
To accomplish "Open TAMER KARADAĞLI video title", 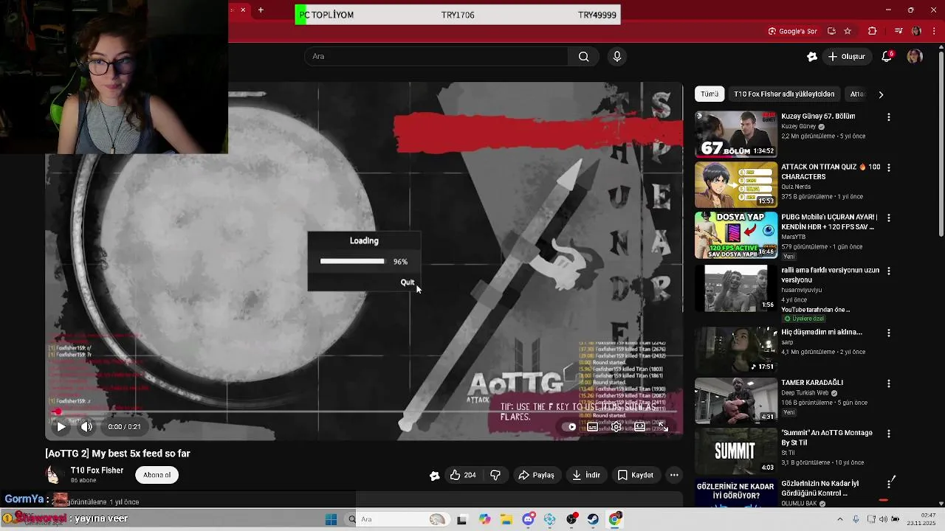I will [x=812, y=383].
